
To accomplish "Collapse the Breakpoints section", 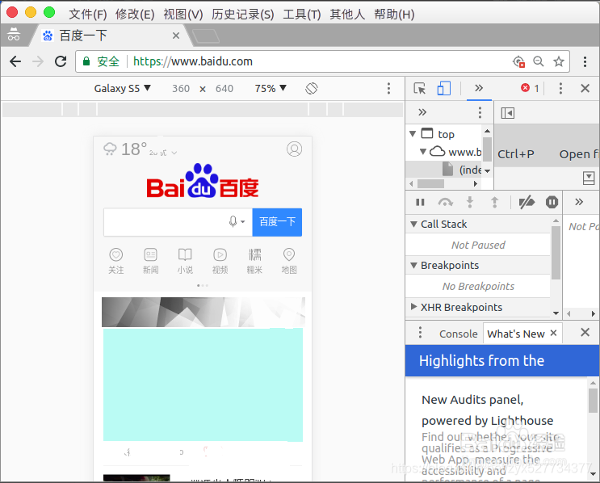I will 413,265.
